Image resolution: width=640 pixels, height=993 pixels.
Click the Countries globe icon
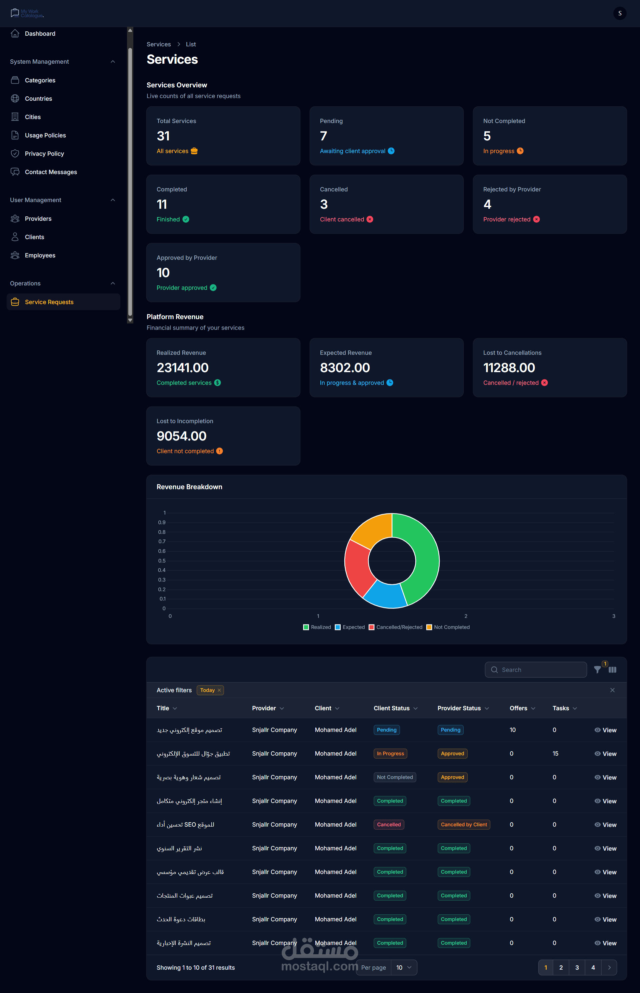click(x=15, y=98)
